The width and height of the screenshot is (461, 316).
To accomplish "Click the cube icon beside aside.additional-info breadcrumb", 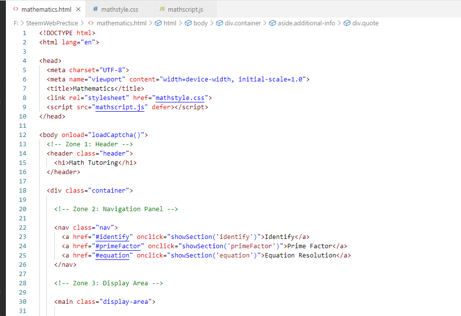I will click(272, 23).
